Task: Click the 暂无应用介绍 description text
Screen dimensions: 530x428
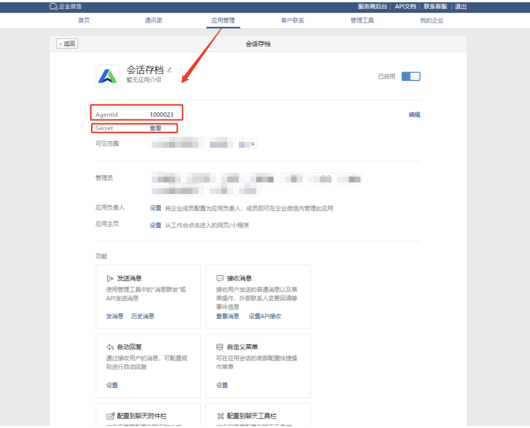Action: tap(144, 80)
